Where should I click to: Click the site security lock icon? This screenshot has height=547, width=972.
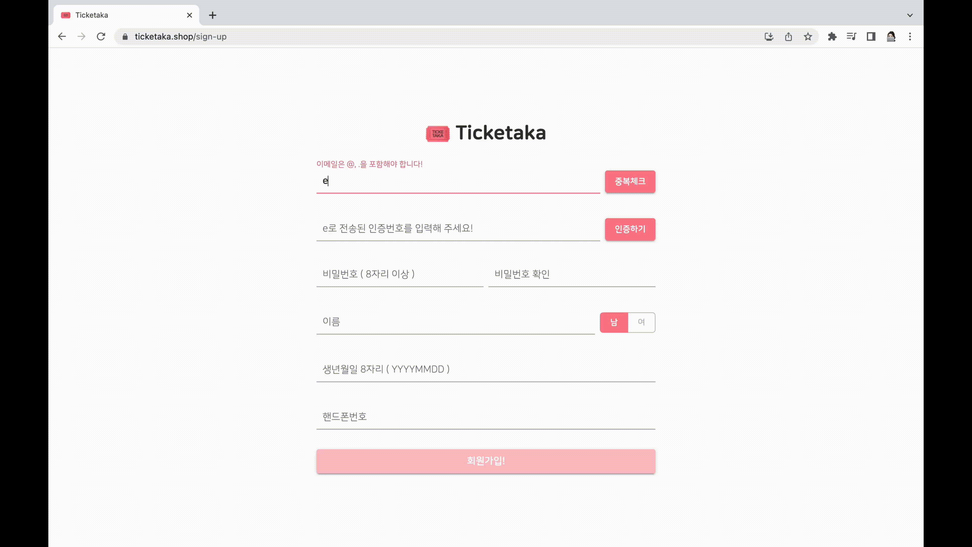pyautogui.click(x=125, y=37)
